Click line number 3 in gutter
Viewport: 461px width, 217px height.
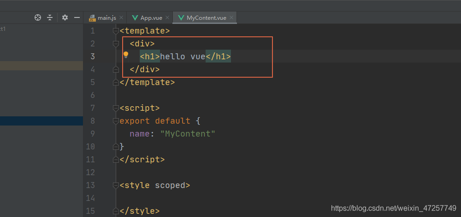point(93,56)
